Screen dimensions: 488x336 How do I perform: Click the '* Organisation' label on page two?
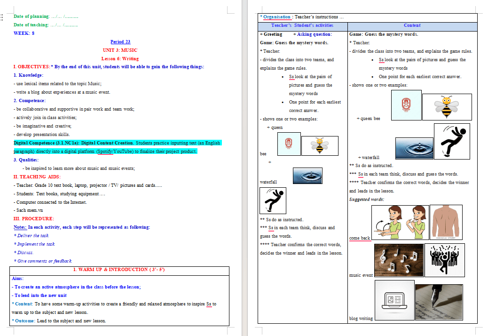pos(275,17)
